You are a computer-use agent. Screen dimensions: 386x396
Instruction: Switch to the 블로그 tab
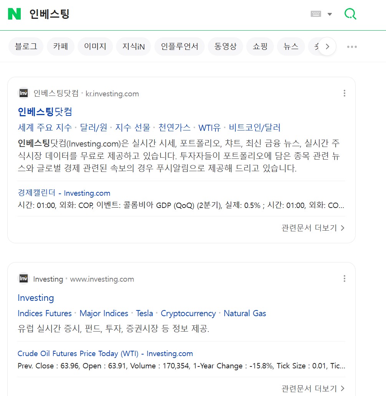pyautogui.click(x=26, y=46)
